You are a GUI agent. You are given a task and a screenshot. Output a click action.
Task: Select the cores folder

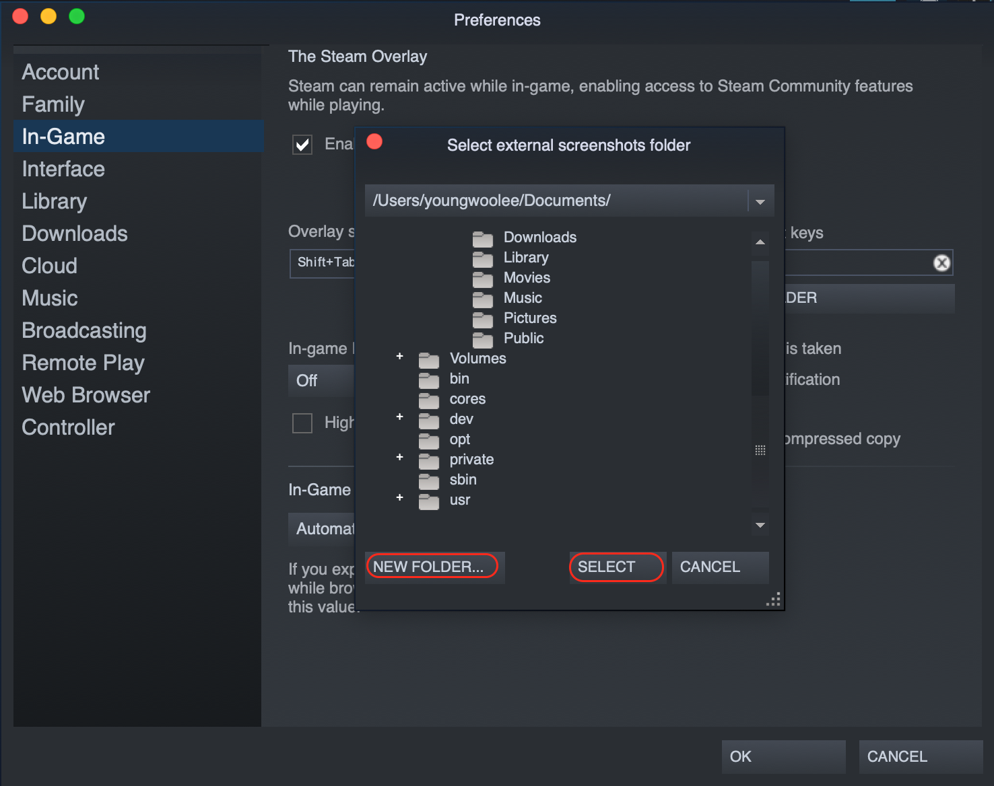(467, 399)
